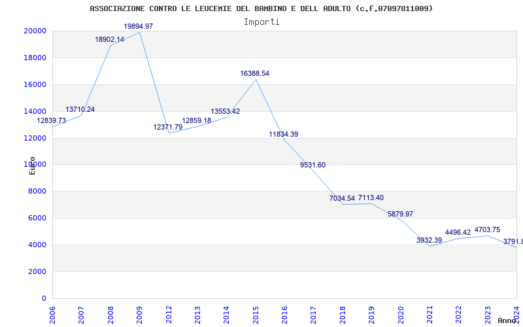Click the data label 12371.79
This screenshot has height=327, width=523.
pos(168,127)
